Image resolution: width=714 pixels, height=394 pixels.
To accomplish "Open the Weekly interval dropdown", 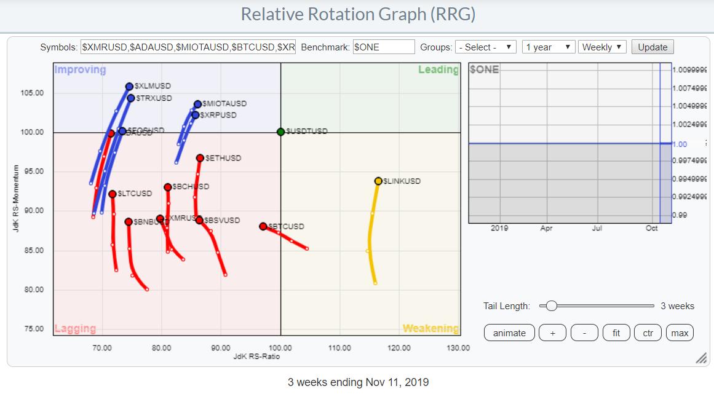I will point(602,47).
